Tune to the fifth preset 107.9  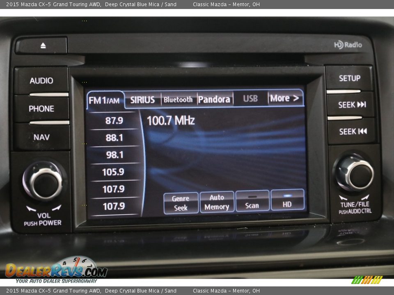[114, 189]
